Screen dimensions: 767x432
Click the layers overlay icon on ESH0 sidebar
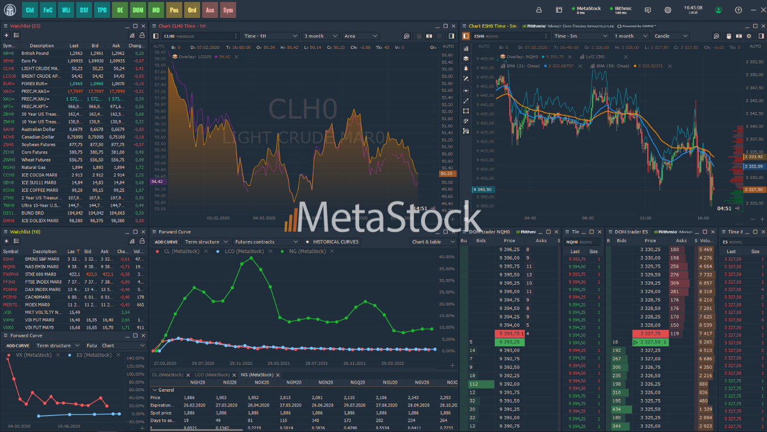[466, 58]
